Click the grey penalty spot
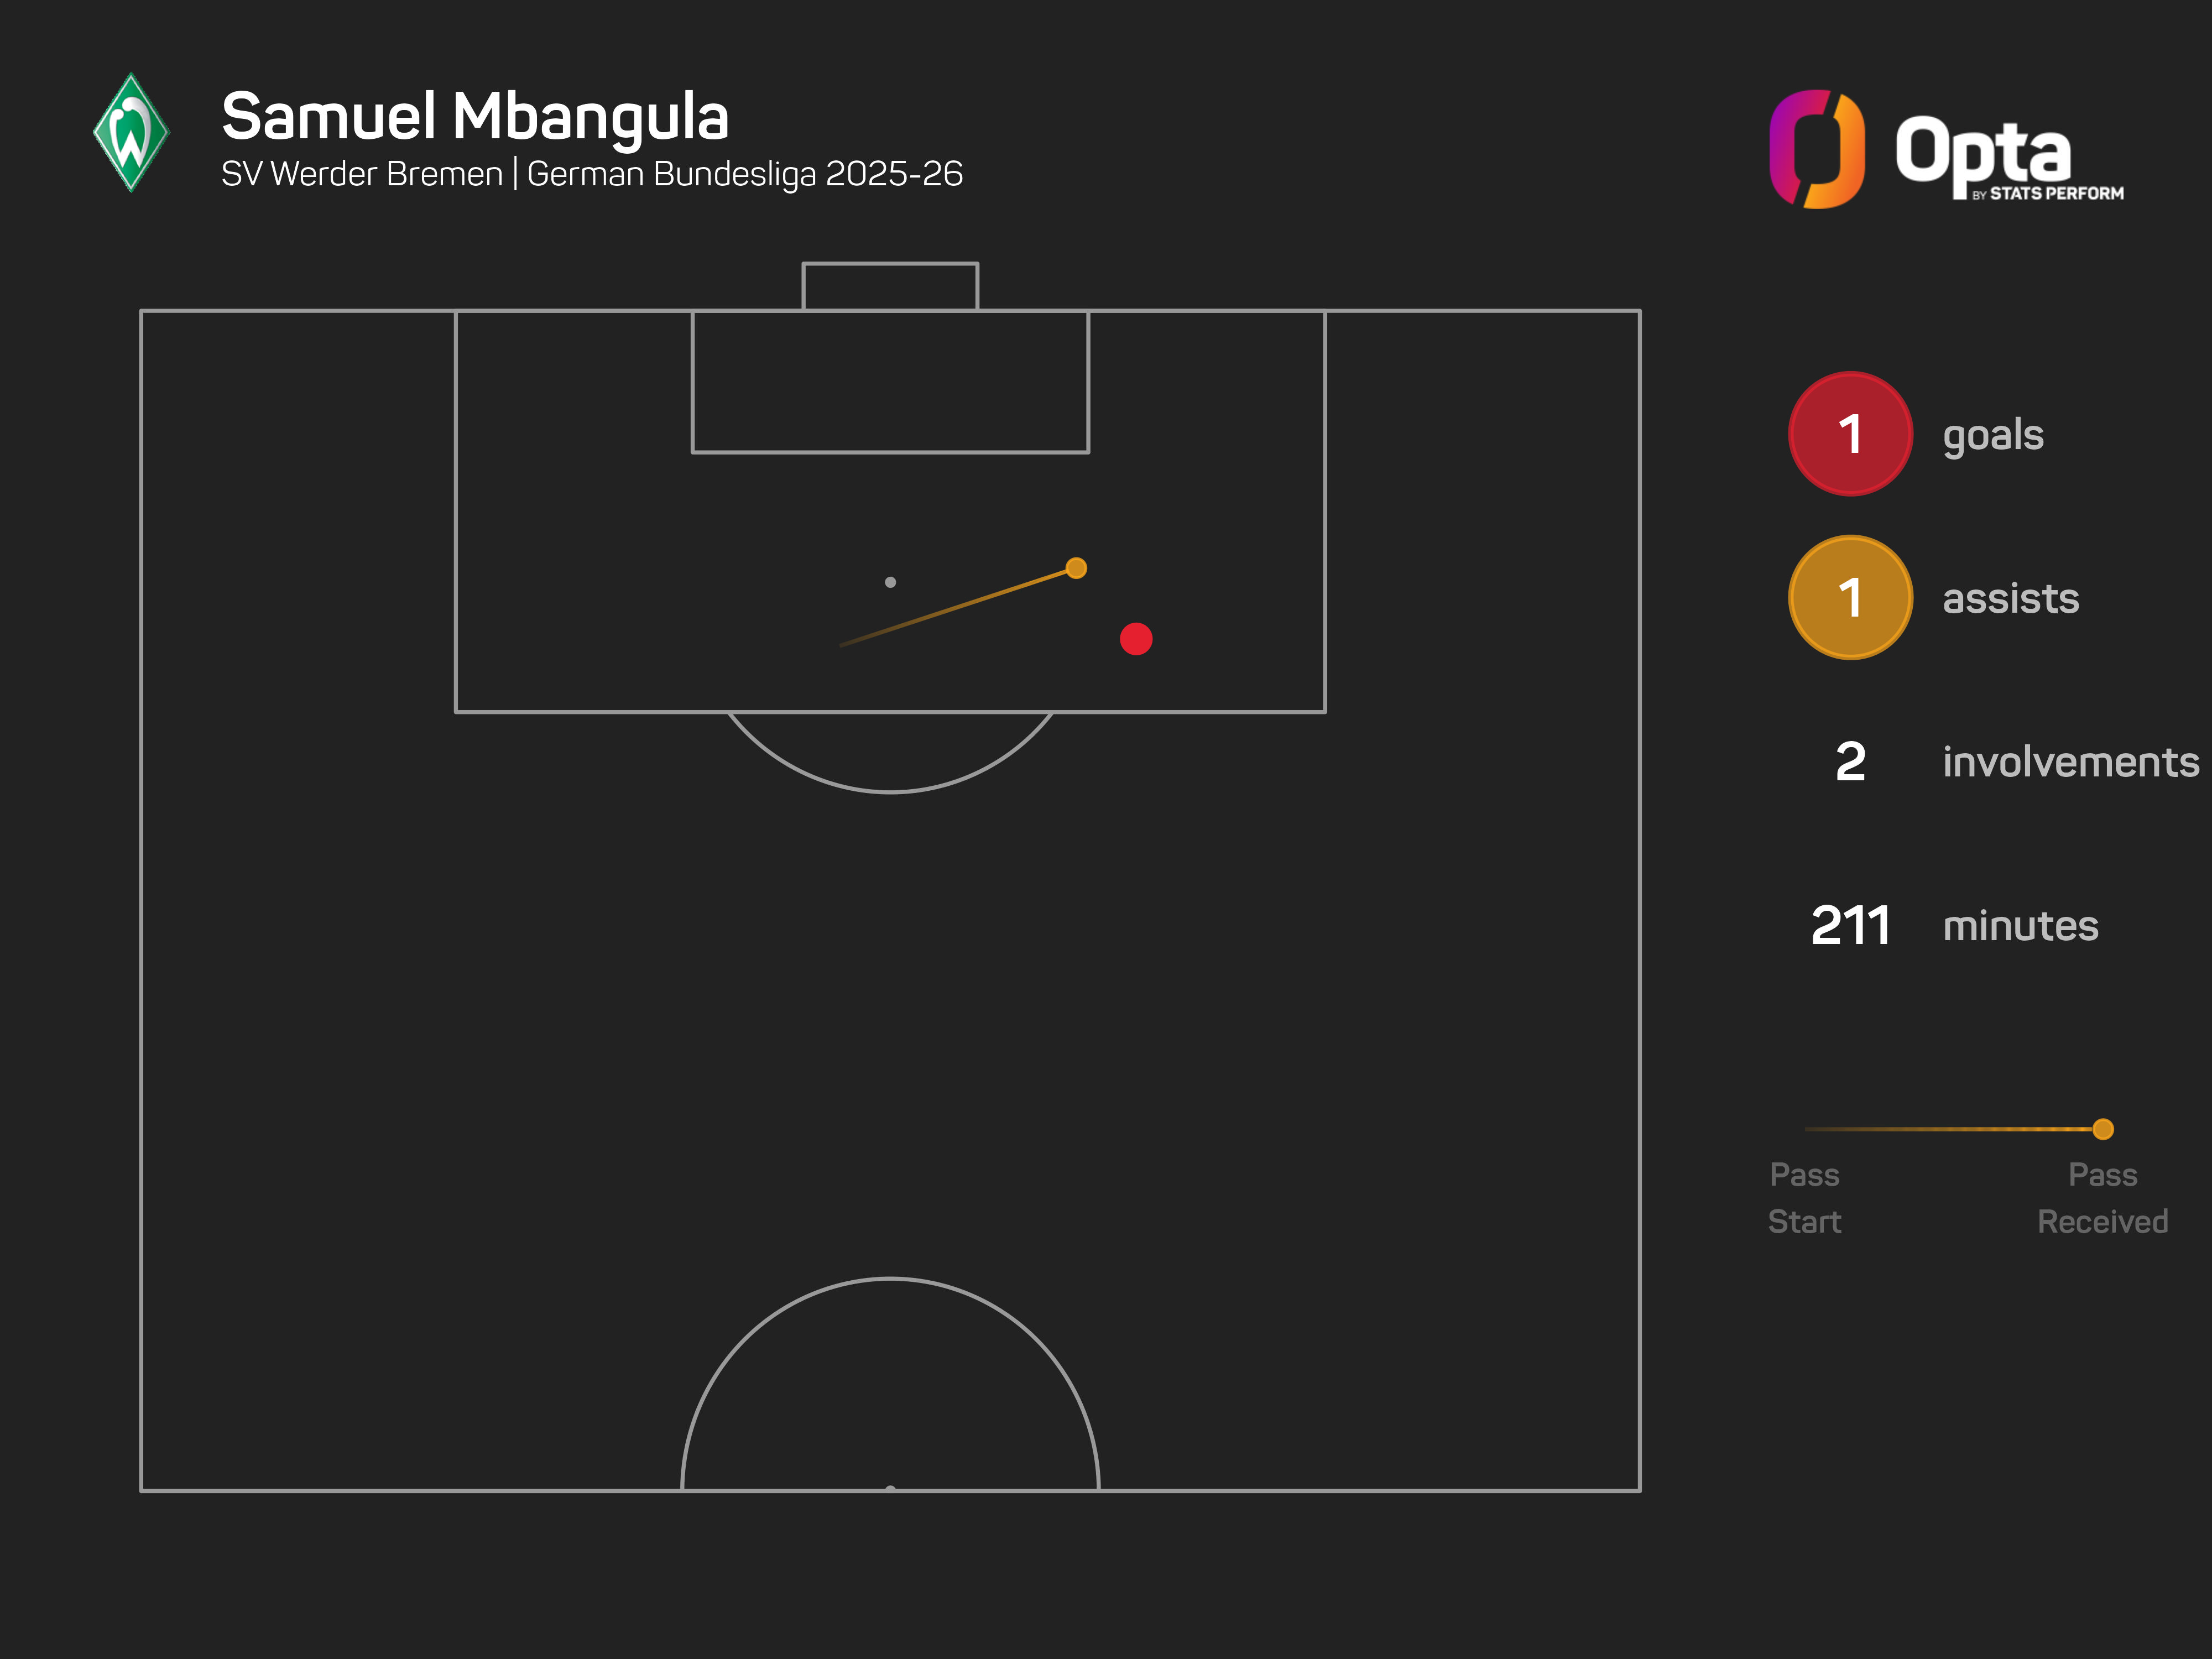This screenshot has height=1659, width=2212. [x=890, y=582]
